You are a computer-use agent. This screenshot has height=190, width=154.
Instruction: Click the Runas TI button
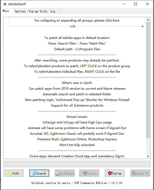pos(140,173)
